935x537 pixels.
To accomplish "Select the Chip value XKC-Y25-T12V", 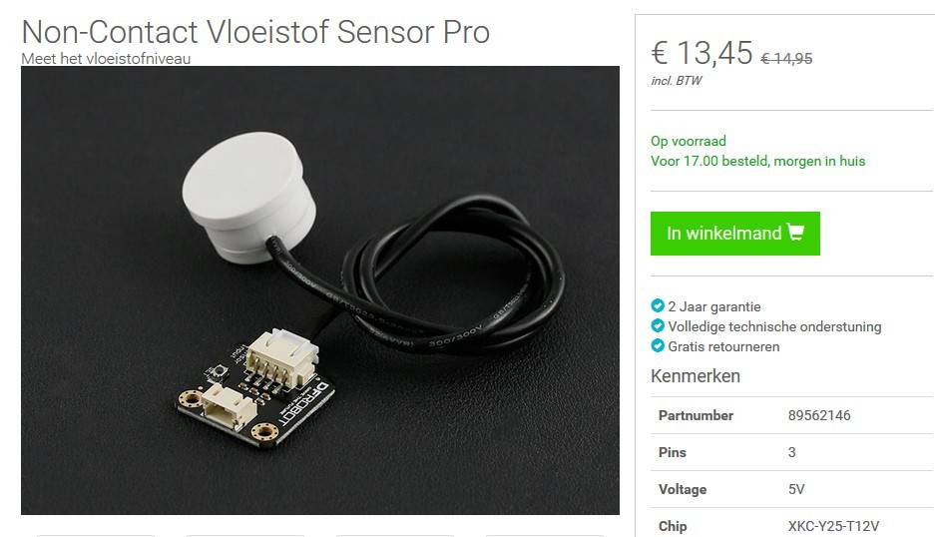I will [x=833, y=526].
